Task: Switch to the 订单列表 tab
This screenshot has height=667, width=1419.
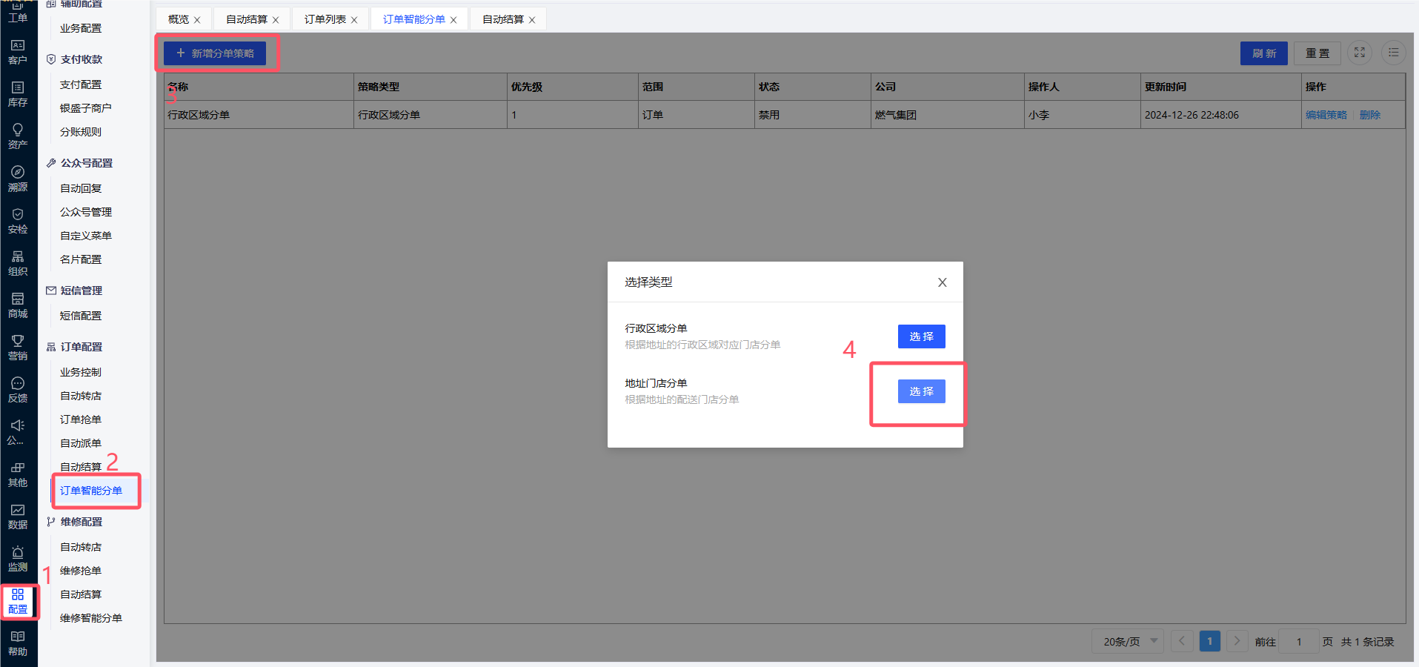Action: tap(325, 19)
